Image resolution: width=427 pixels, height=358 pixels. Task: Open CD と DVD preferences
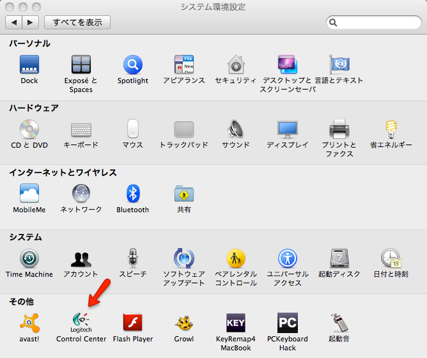(x=29, y=129)
